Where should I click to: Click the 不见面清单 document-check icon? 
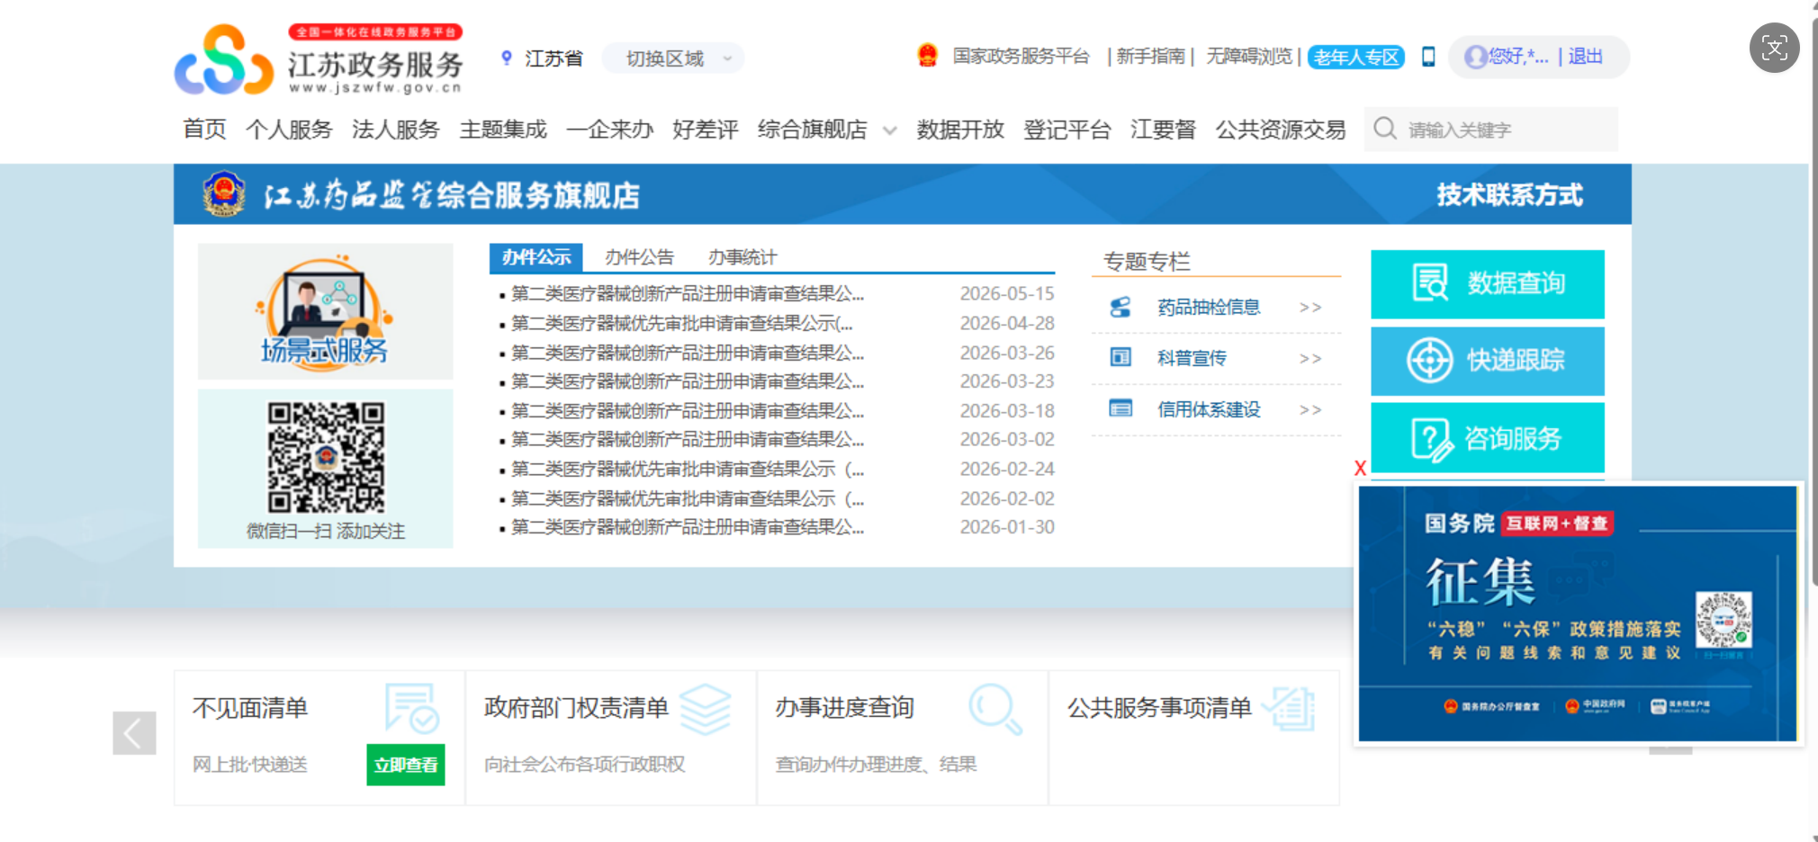pyautogui.click(x=411, y=708)
